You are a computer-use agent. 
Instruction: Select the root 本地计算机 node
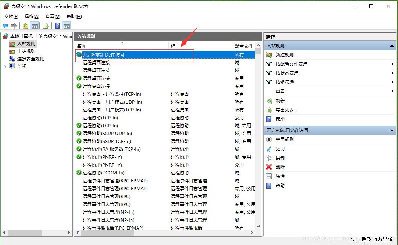pos(41,36)
